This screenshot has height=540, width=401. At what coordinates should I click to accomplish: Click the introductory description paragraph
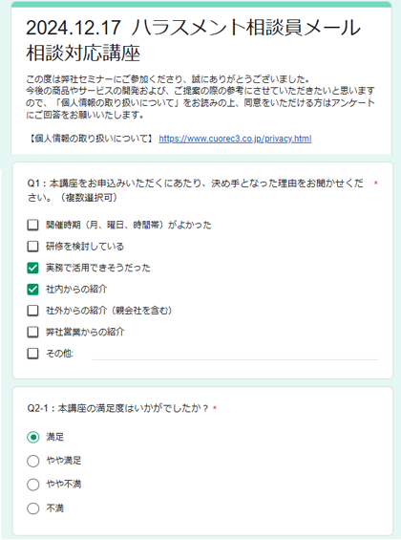coord(200,97)
